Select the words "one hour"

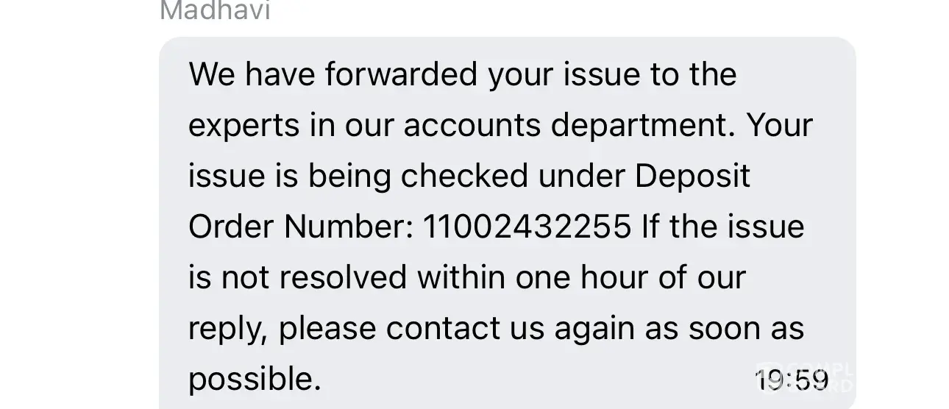click(x=579, y=277)
